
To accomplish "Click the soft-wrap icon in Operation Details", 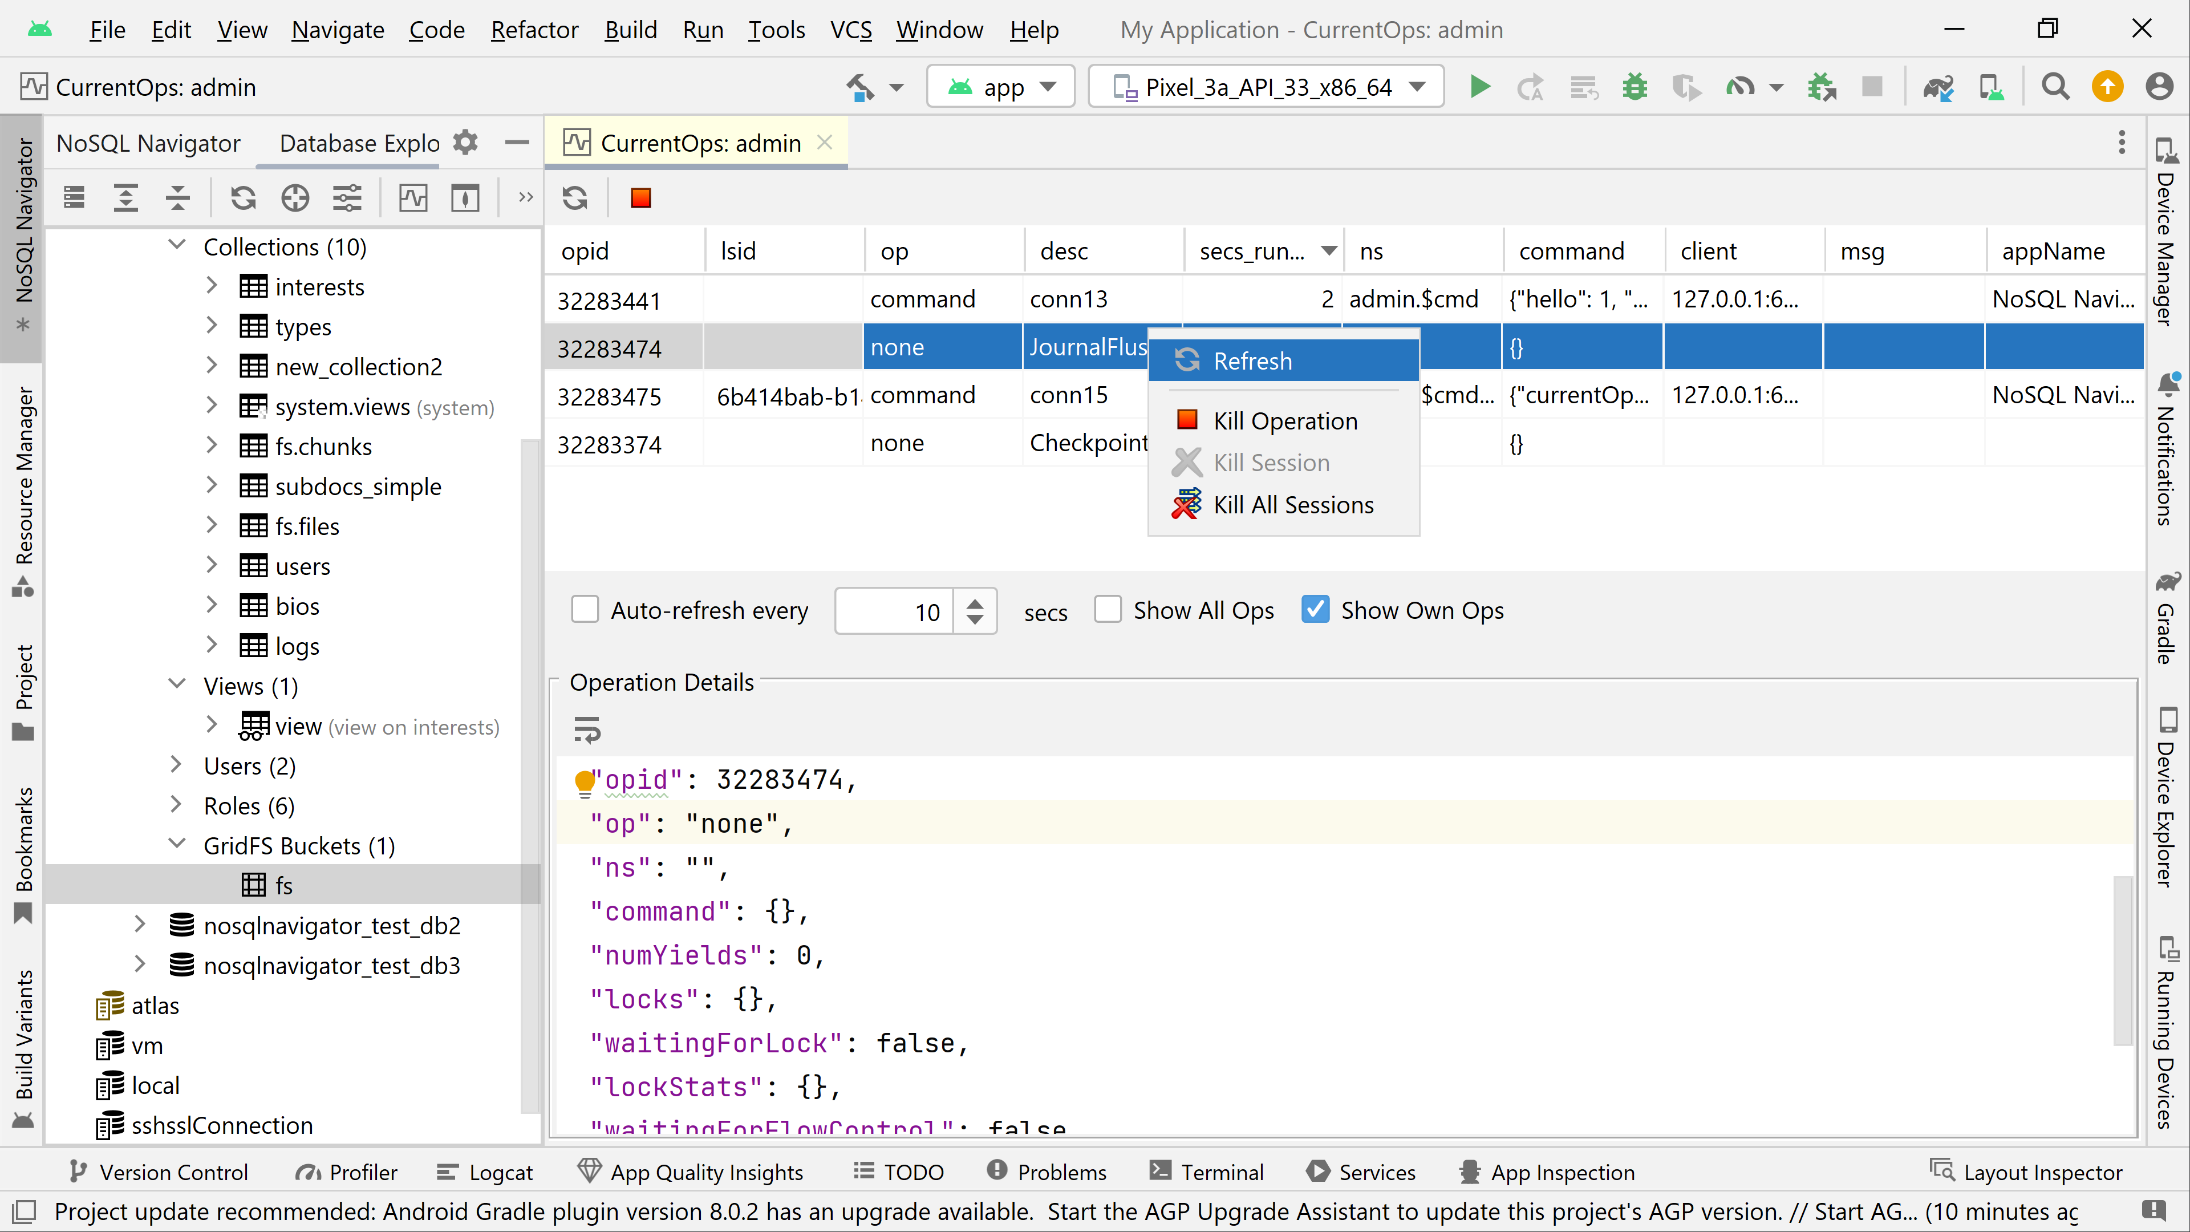I will coord(587,730).
